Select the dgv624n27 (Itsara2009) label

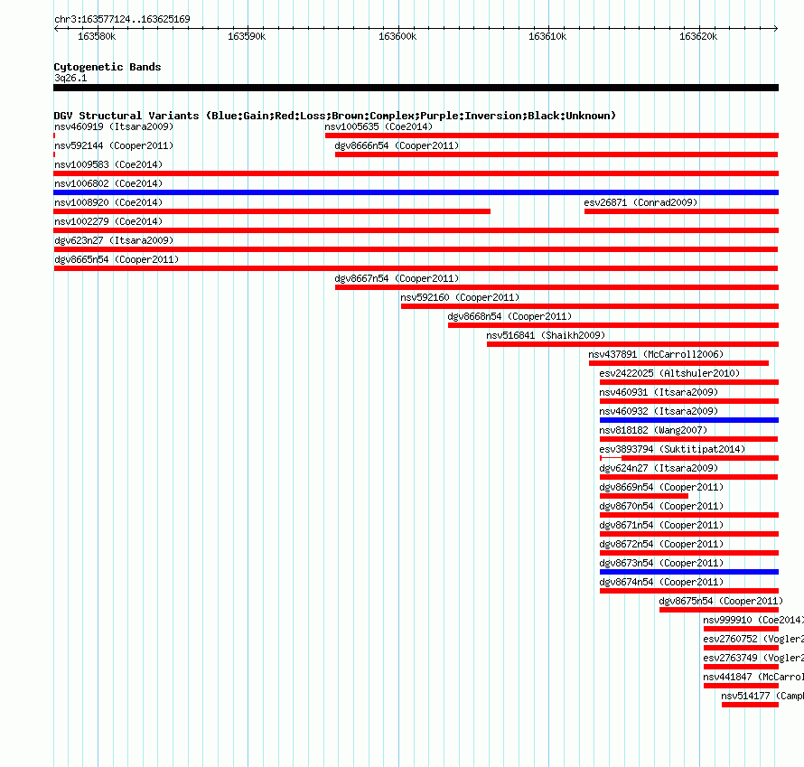pos(659,468)
